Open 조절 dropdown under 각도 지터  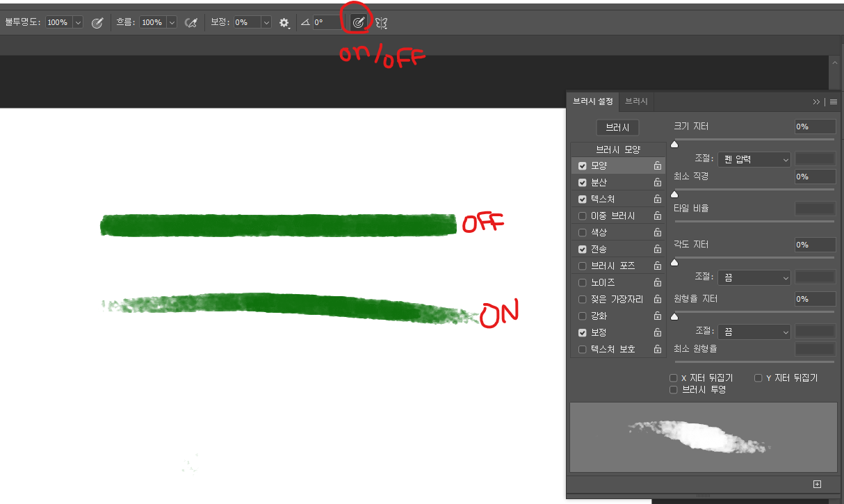point(754,277)
